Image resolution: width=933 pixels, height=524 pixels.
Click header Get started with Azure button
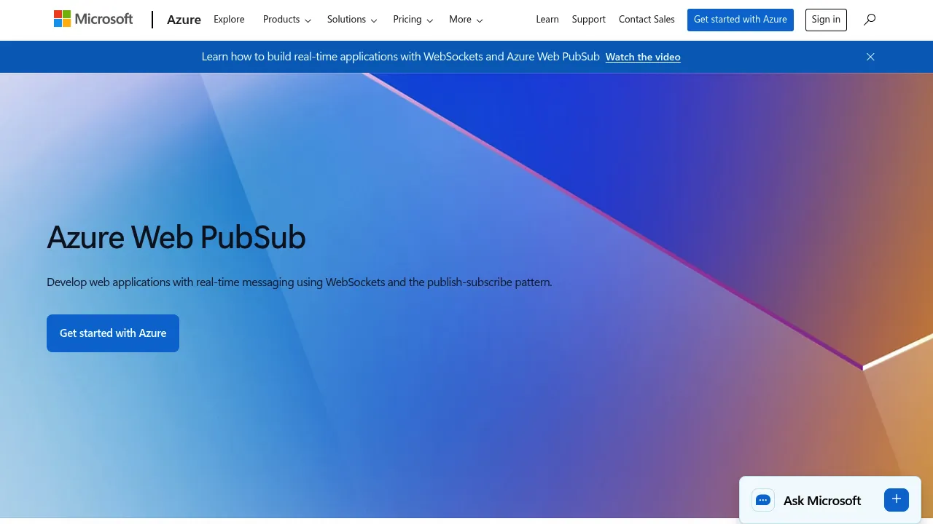tap(741, 20)
